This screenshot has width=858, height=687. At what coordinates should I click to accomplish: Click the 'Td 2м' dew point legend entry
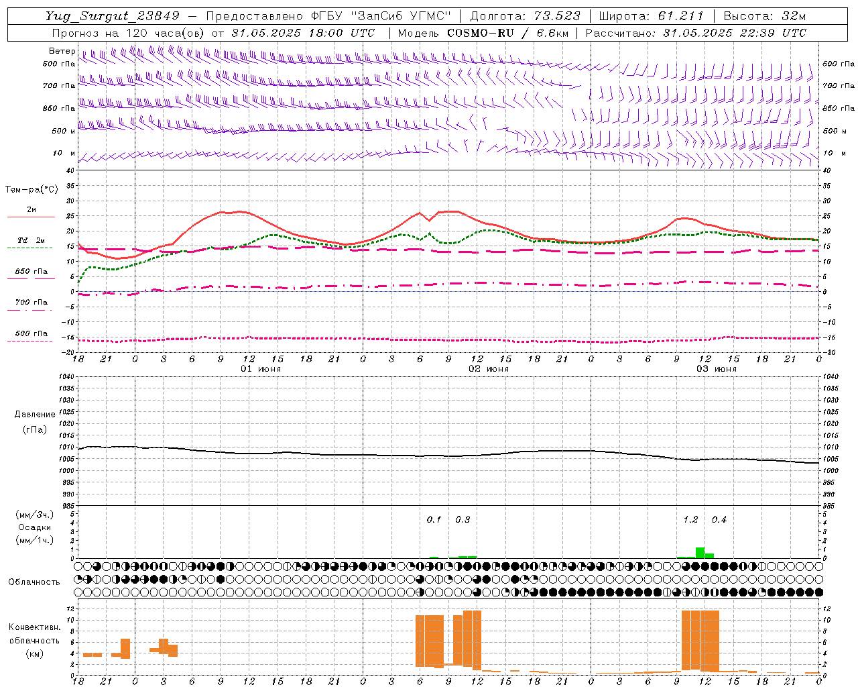click(31, 240)
